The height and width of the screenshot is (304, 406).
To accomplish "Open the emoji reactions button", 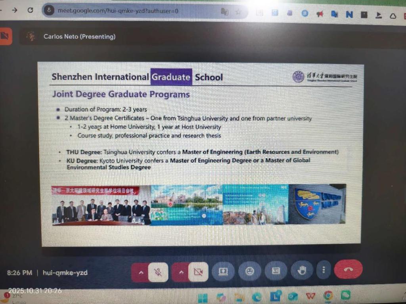I will [249, 271].
